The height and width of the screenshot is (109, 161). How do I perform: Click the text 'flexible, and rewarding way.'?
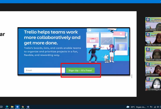(x=42, y=55)
